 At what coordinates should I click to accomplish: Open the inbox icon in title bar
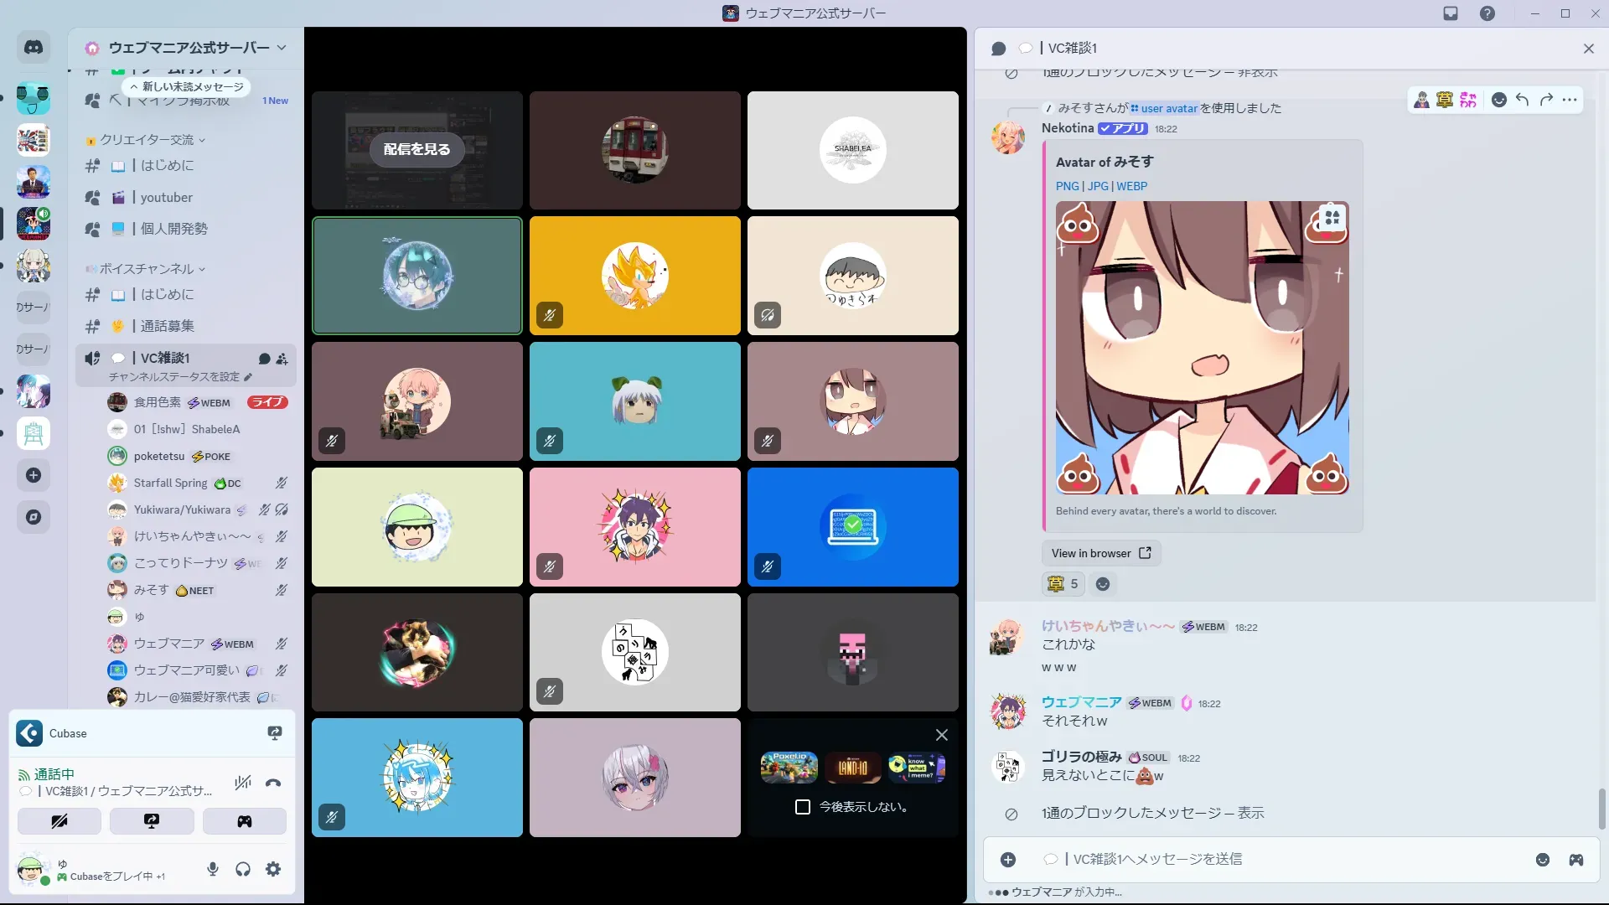pos(1451,13)
